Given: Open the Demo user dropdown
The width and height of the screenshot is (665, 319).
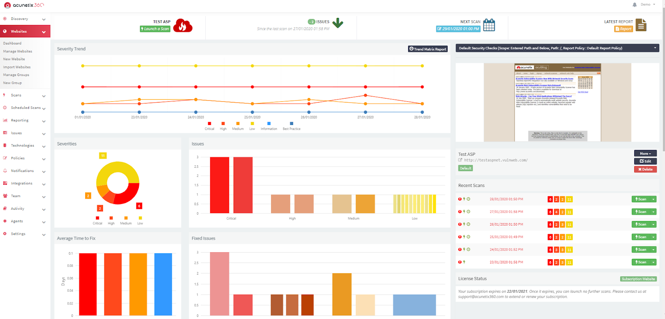Looking at the screenshot, I should [x=648, y=5].
